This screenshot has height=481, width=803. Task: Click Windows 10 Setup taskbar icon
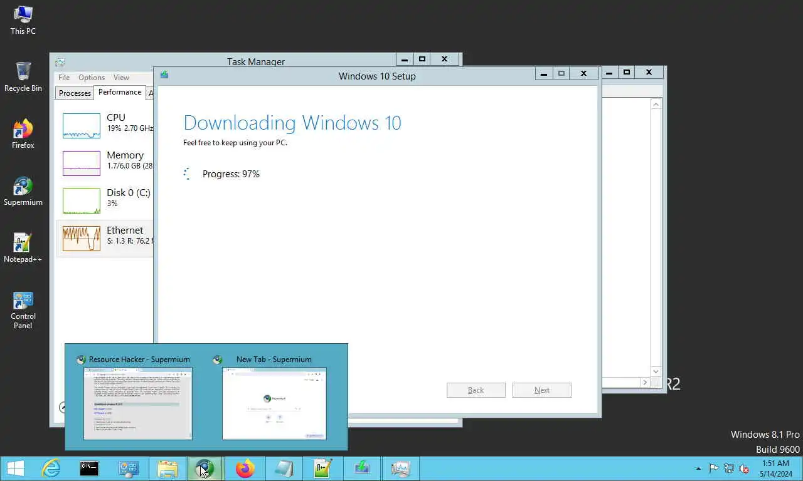362,468
